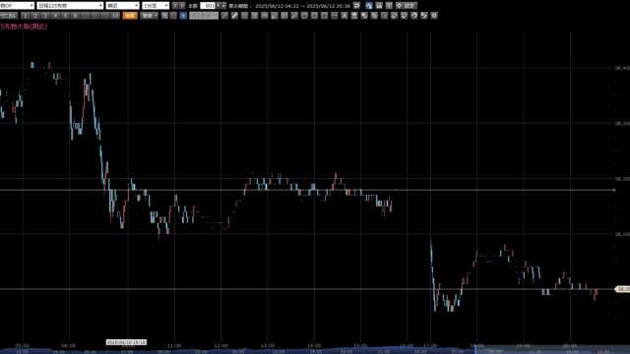
Task: Select technical preset number 3
Action: pos(45,16)
